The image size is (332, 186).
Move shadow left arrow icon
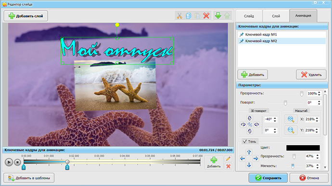tap(243, 158)
